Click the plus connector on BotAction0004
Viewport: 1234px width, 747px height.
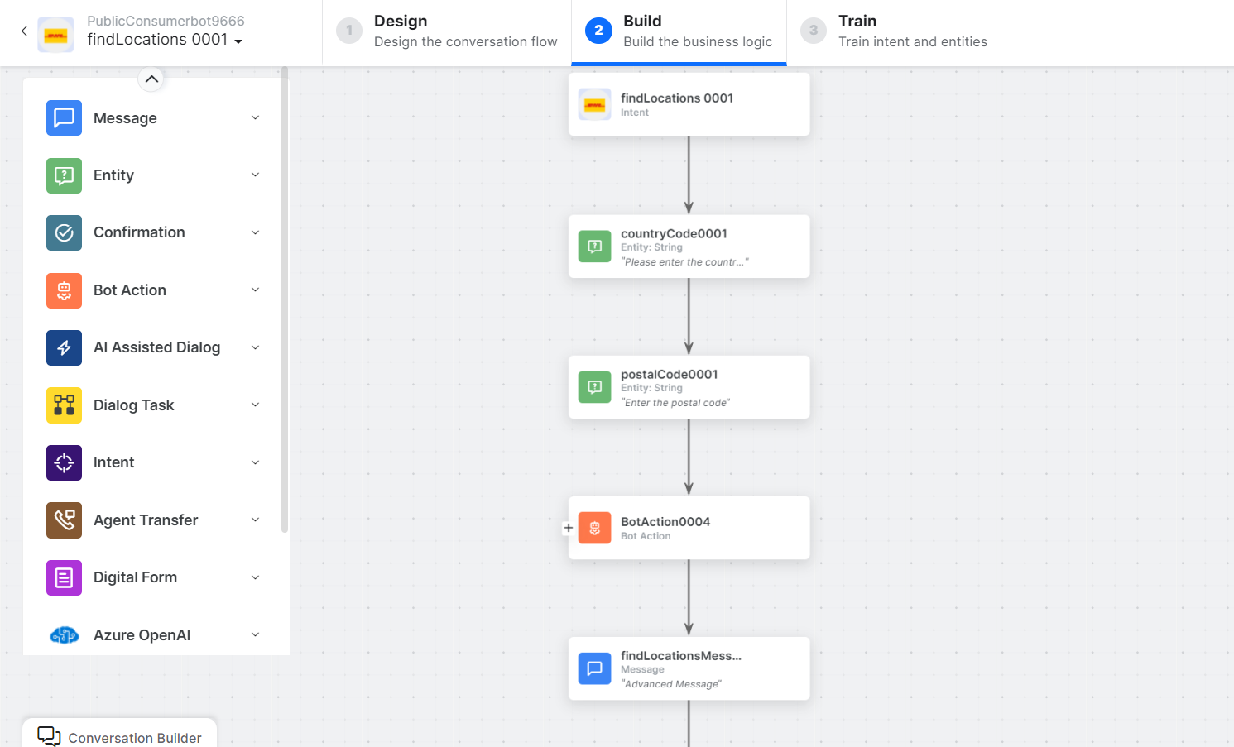point(568,528)
